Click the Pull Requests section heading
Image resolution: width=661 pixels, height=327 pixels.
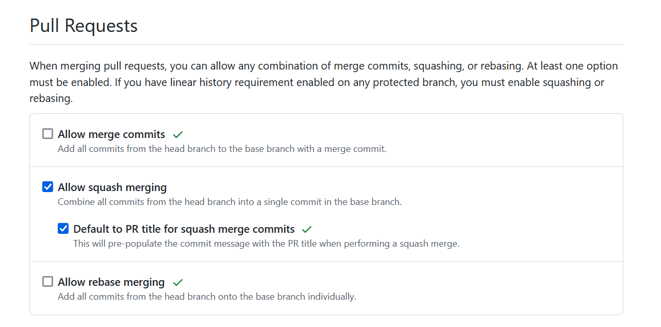coord(83,25)
